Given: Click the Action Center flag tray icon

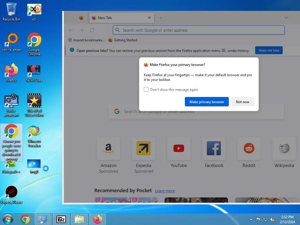Looking at the screenshot, I should pyautogui.click(x=258, y=219).
